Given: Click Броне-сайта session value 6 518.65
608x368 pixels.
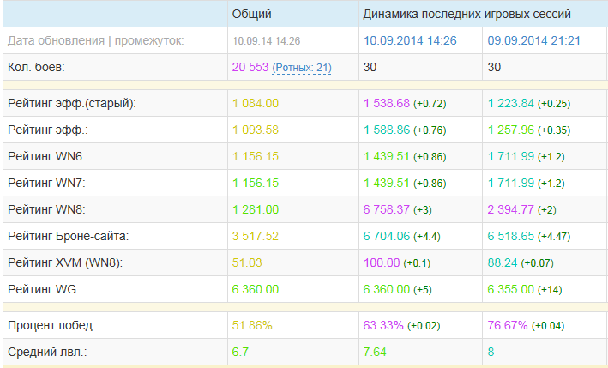Looking at the screenshot, I should (511, 236).
